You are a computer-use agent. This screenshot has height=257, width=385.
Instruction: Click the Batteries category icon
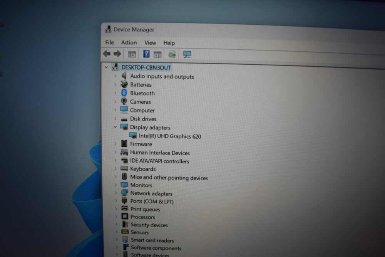[x=124, y=84]
